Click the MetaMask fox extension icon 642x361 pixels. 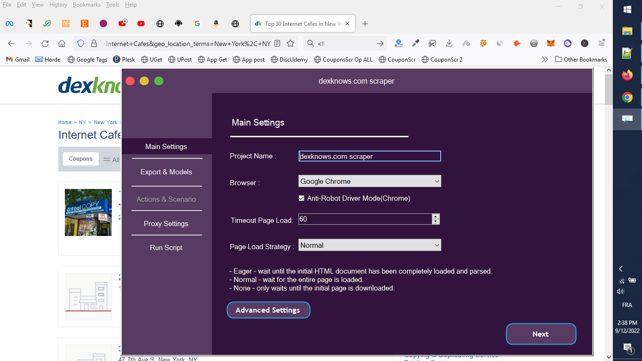tap(551, 43)
